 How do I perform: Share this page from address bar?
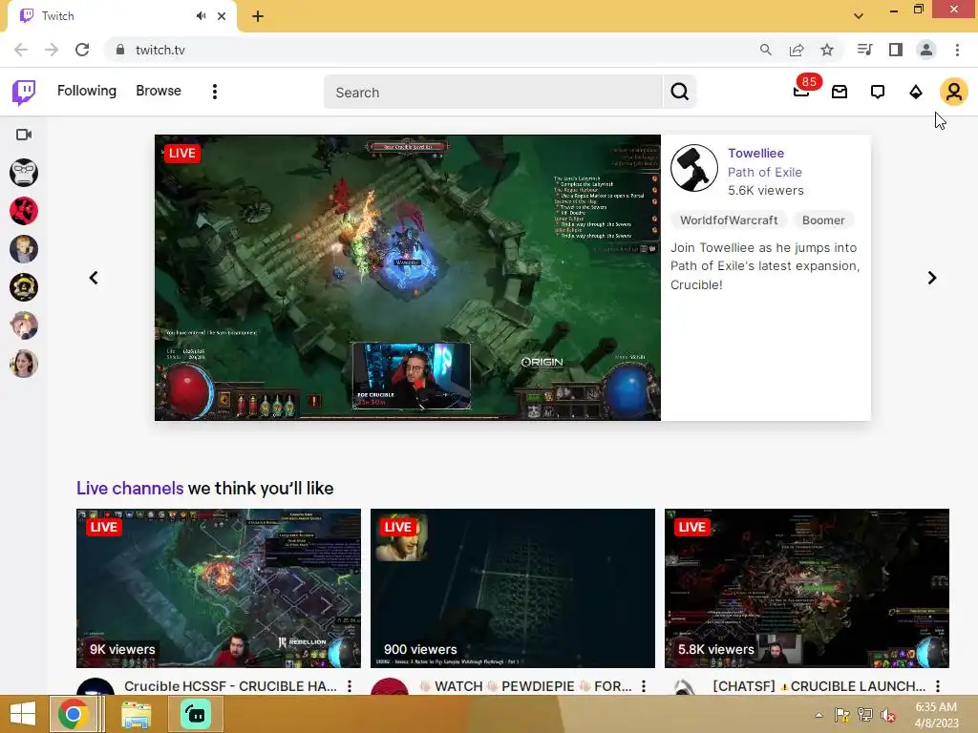tap(797, 50)
